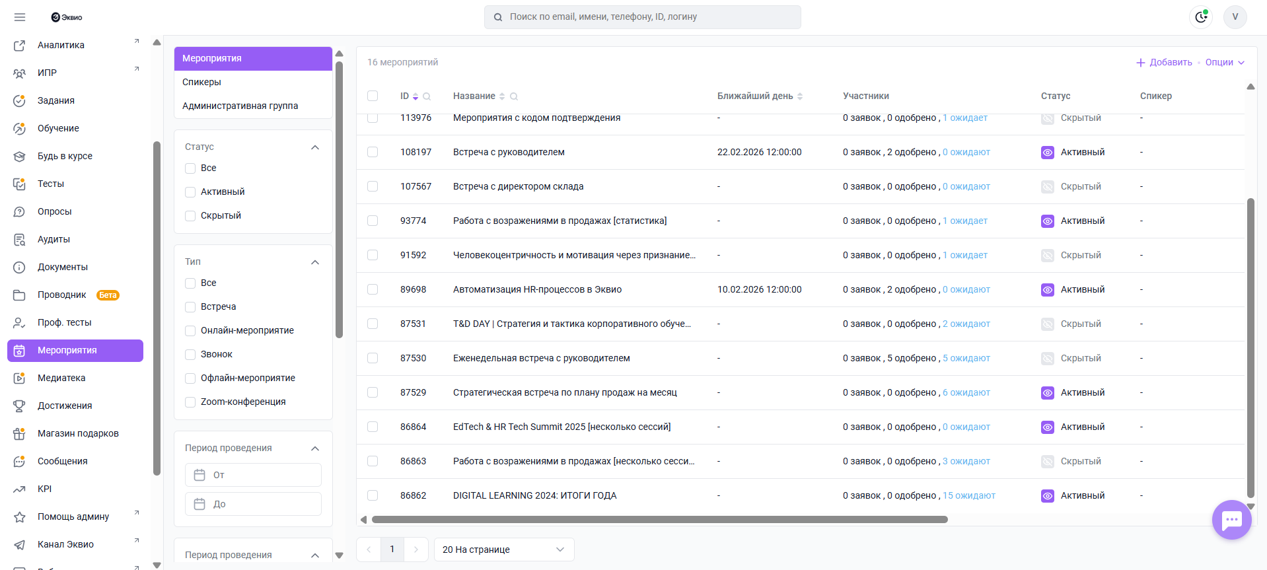Tick the Скрытый status filter checkbox
This screenshot has width=1267, height=570.
tap(190, 216)
